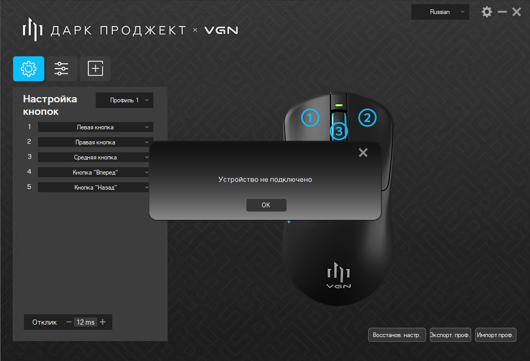Click the Дарк Проджект logo in header
530x361 pixels.
point(105,30)
